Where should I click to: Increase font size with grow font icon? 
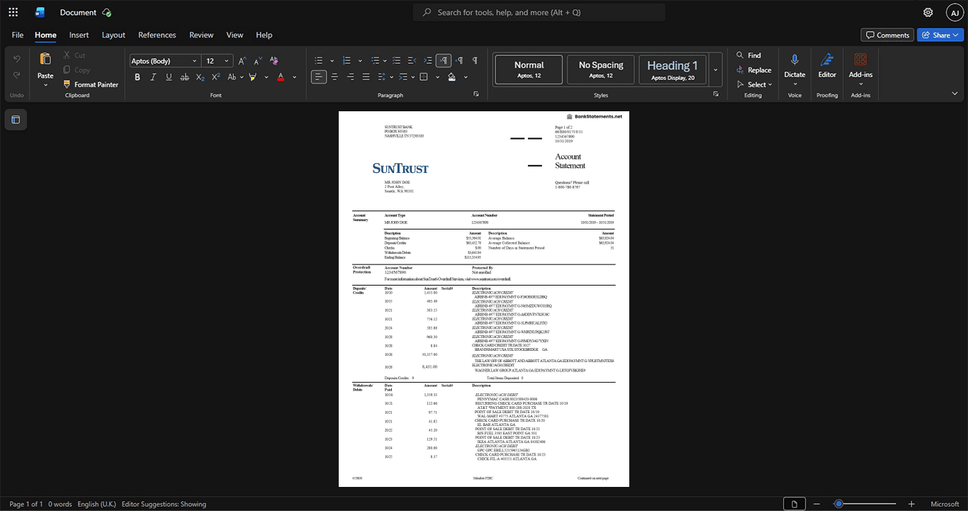click(x=242, y=61)
